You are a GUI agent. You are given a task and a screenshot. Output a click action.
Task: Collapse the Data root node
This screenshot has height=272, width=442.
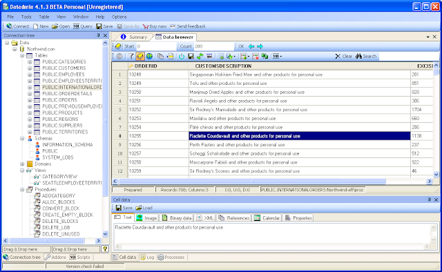click(7, 43)
